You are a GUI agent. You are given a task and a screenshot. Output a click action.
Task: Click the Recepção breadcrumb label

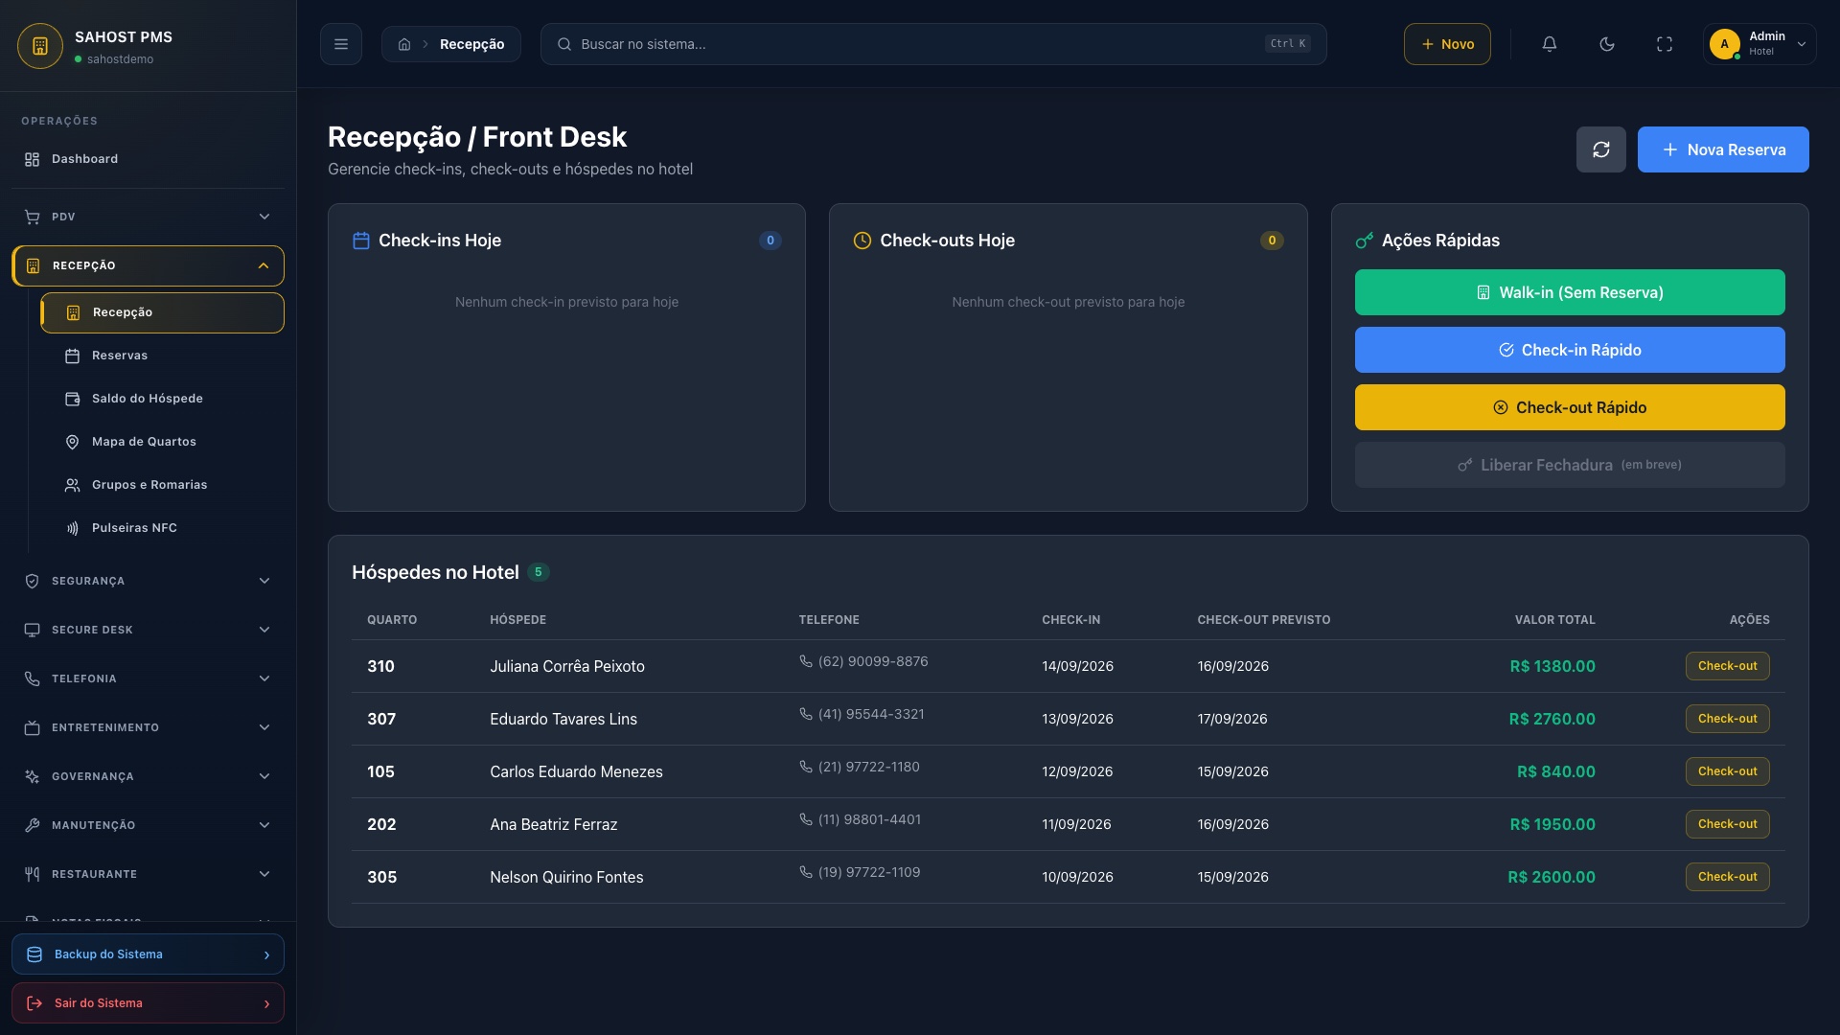coord(471,44)
